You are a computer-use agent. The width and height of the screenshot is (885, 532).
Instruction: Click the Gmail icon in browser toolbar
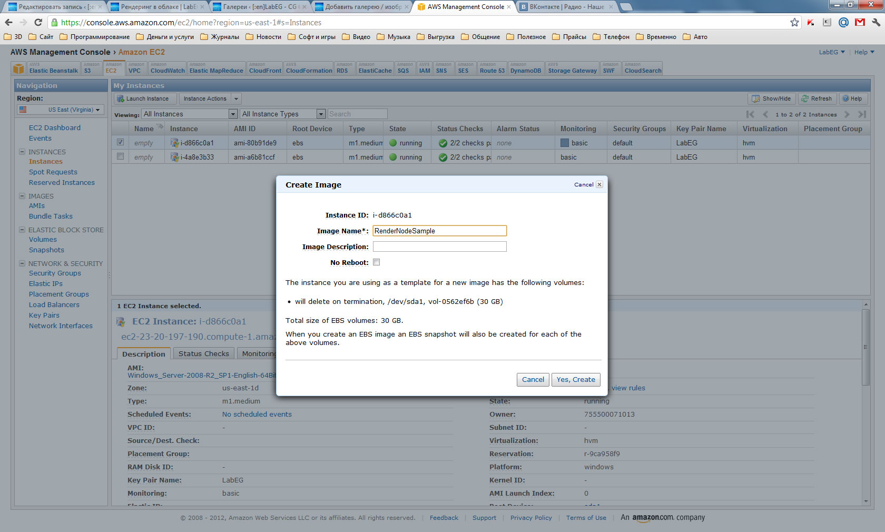click(x=860, y=22)
